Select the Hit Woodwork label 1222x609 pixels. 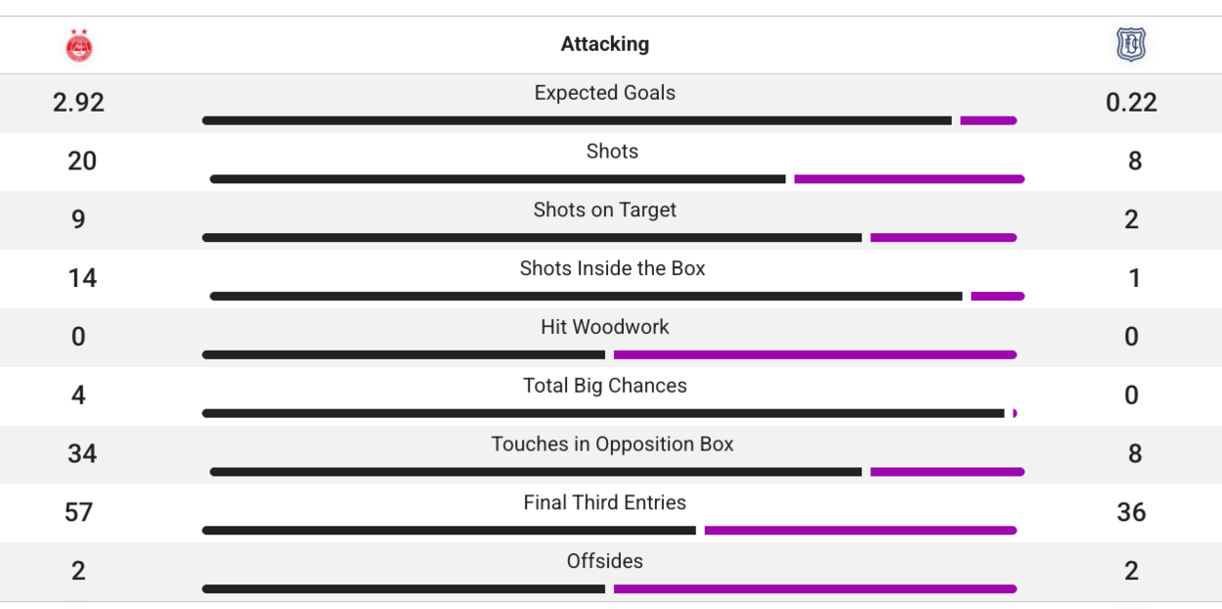[x=605, y=327]
